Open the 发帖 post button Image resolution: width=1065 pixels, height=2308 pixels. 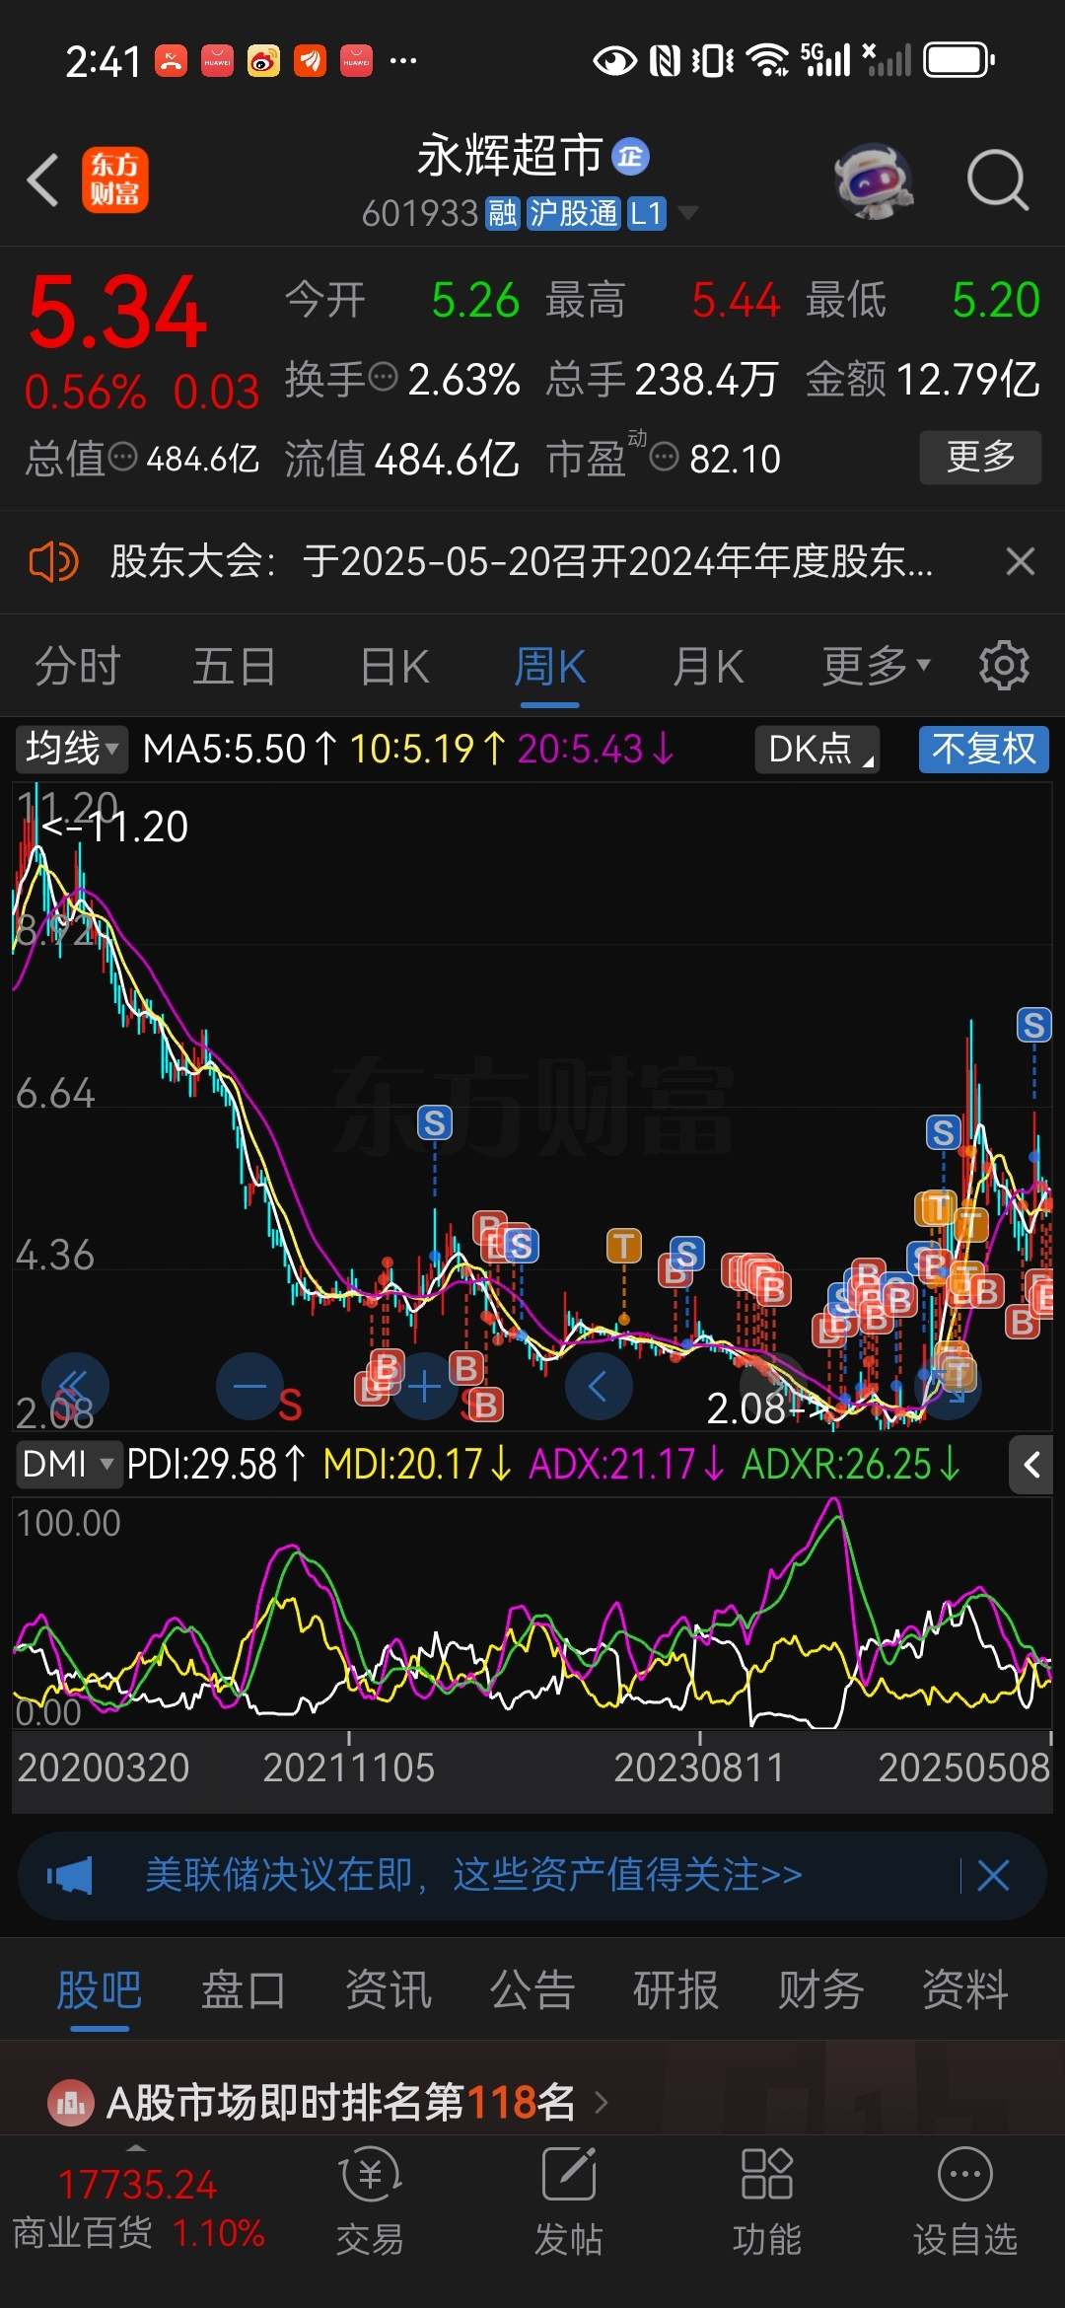coord(569,2202)
